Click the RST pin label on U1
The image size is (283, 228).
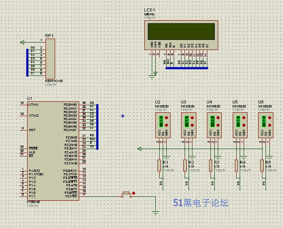(32, 130)
